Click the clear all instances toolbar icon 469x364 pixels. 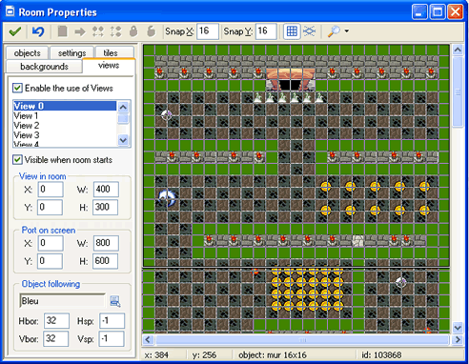coord(62,31)
